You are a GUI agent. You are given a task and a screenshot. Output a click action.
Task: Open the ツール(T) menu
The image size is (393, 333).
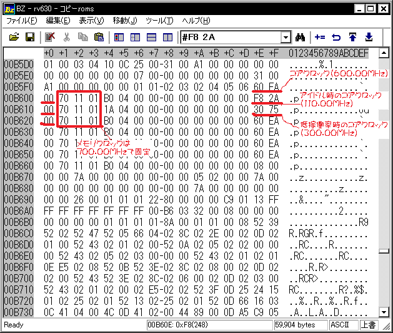click(159, 21)
